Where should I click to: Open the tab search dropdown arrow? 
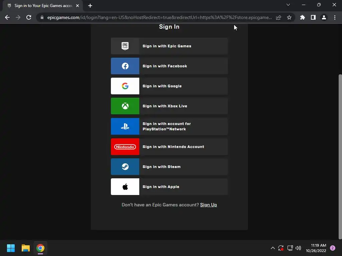tap(288, 5)
